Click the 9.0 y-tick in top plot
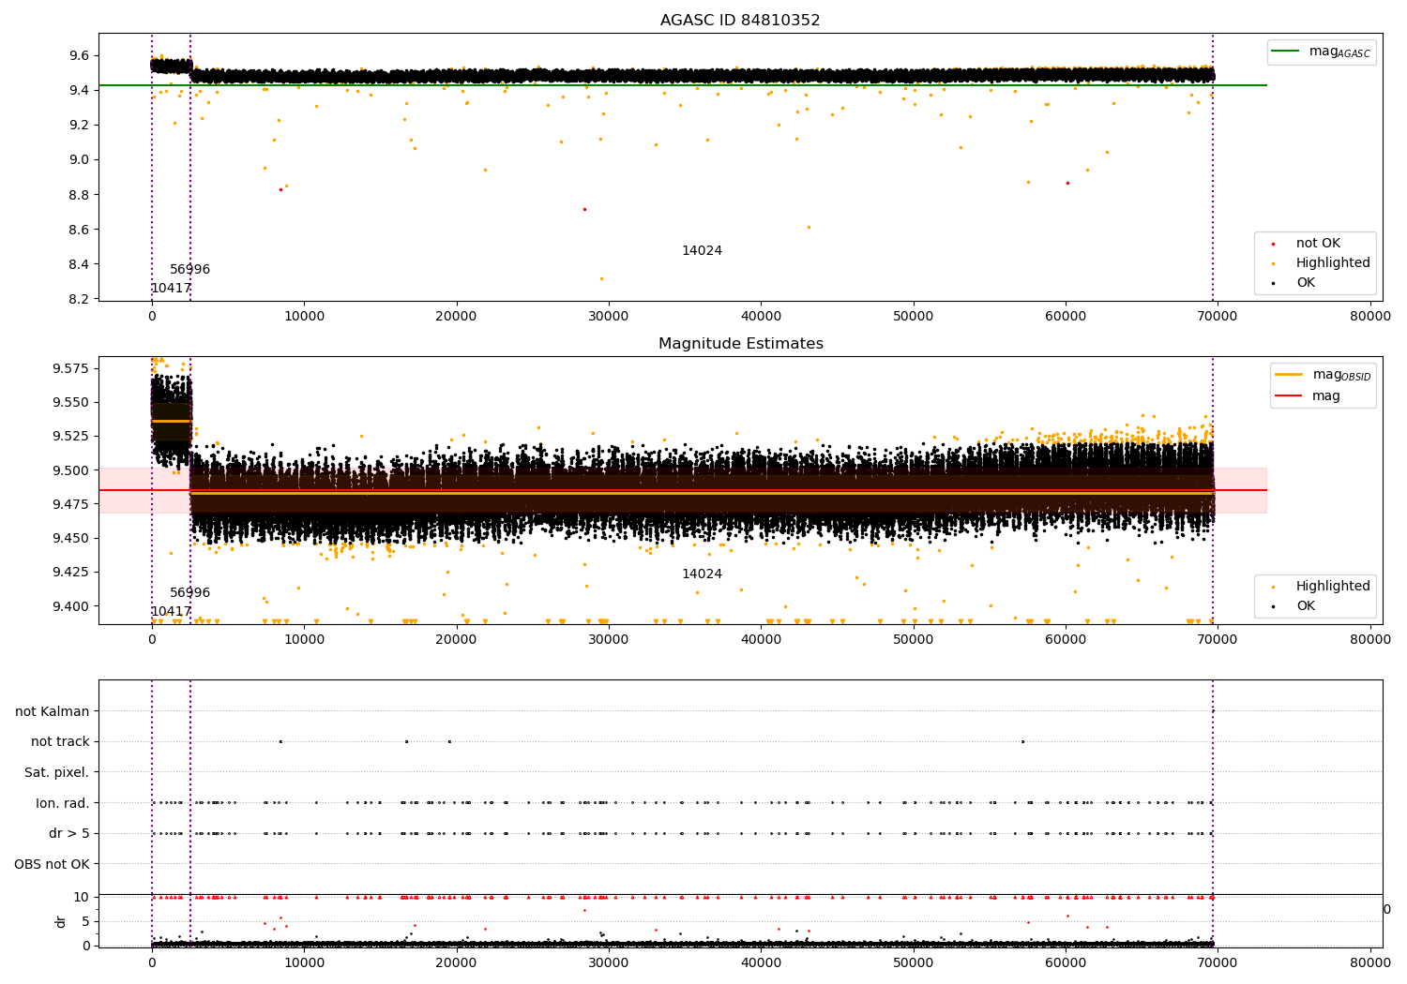 coord(80,160)
